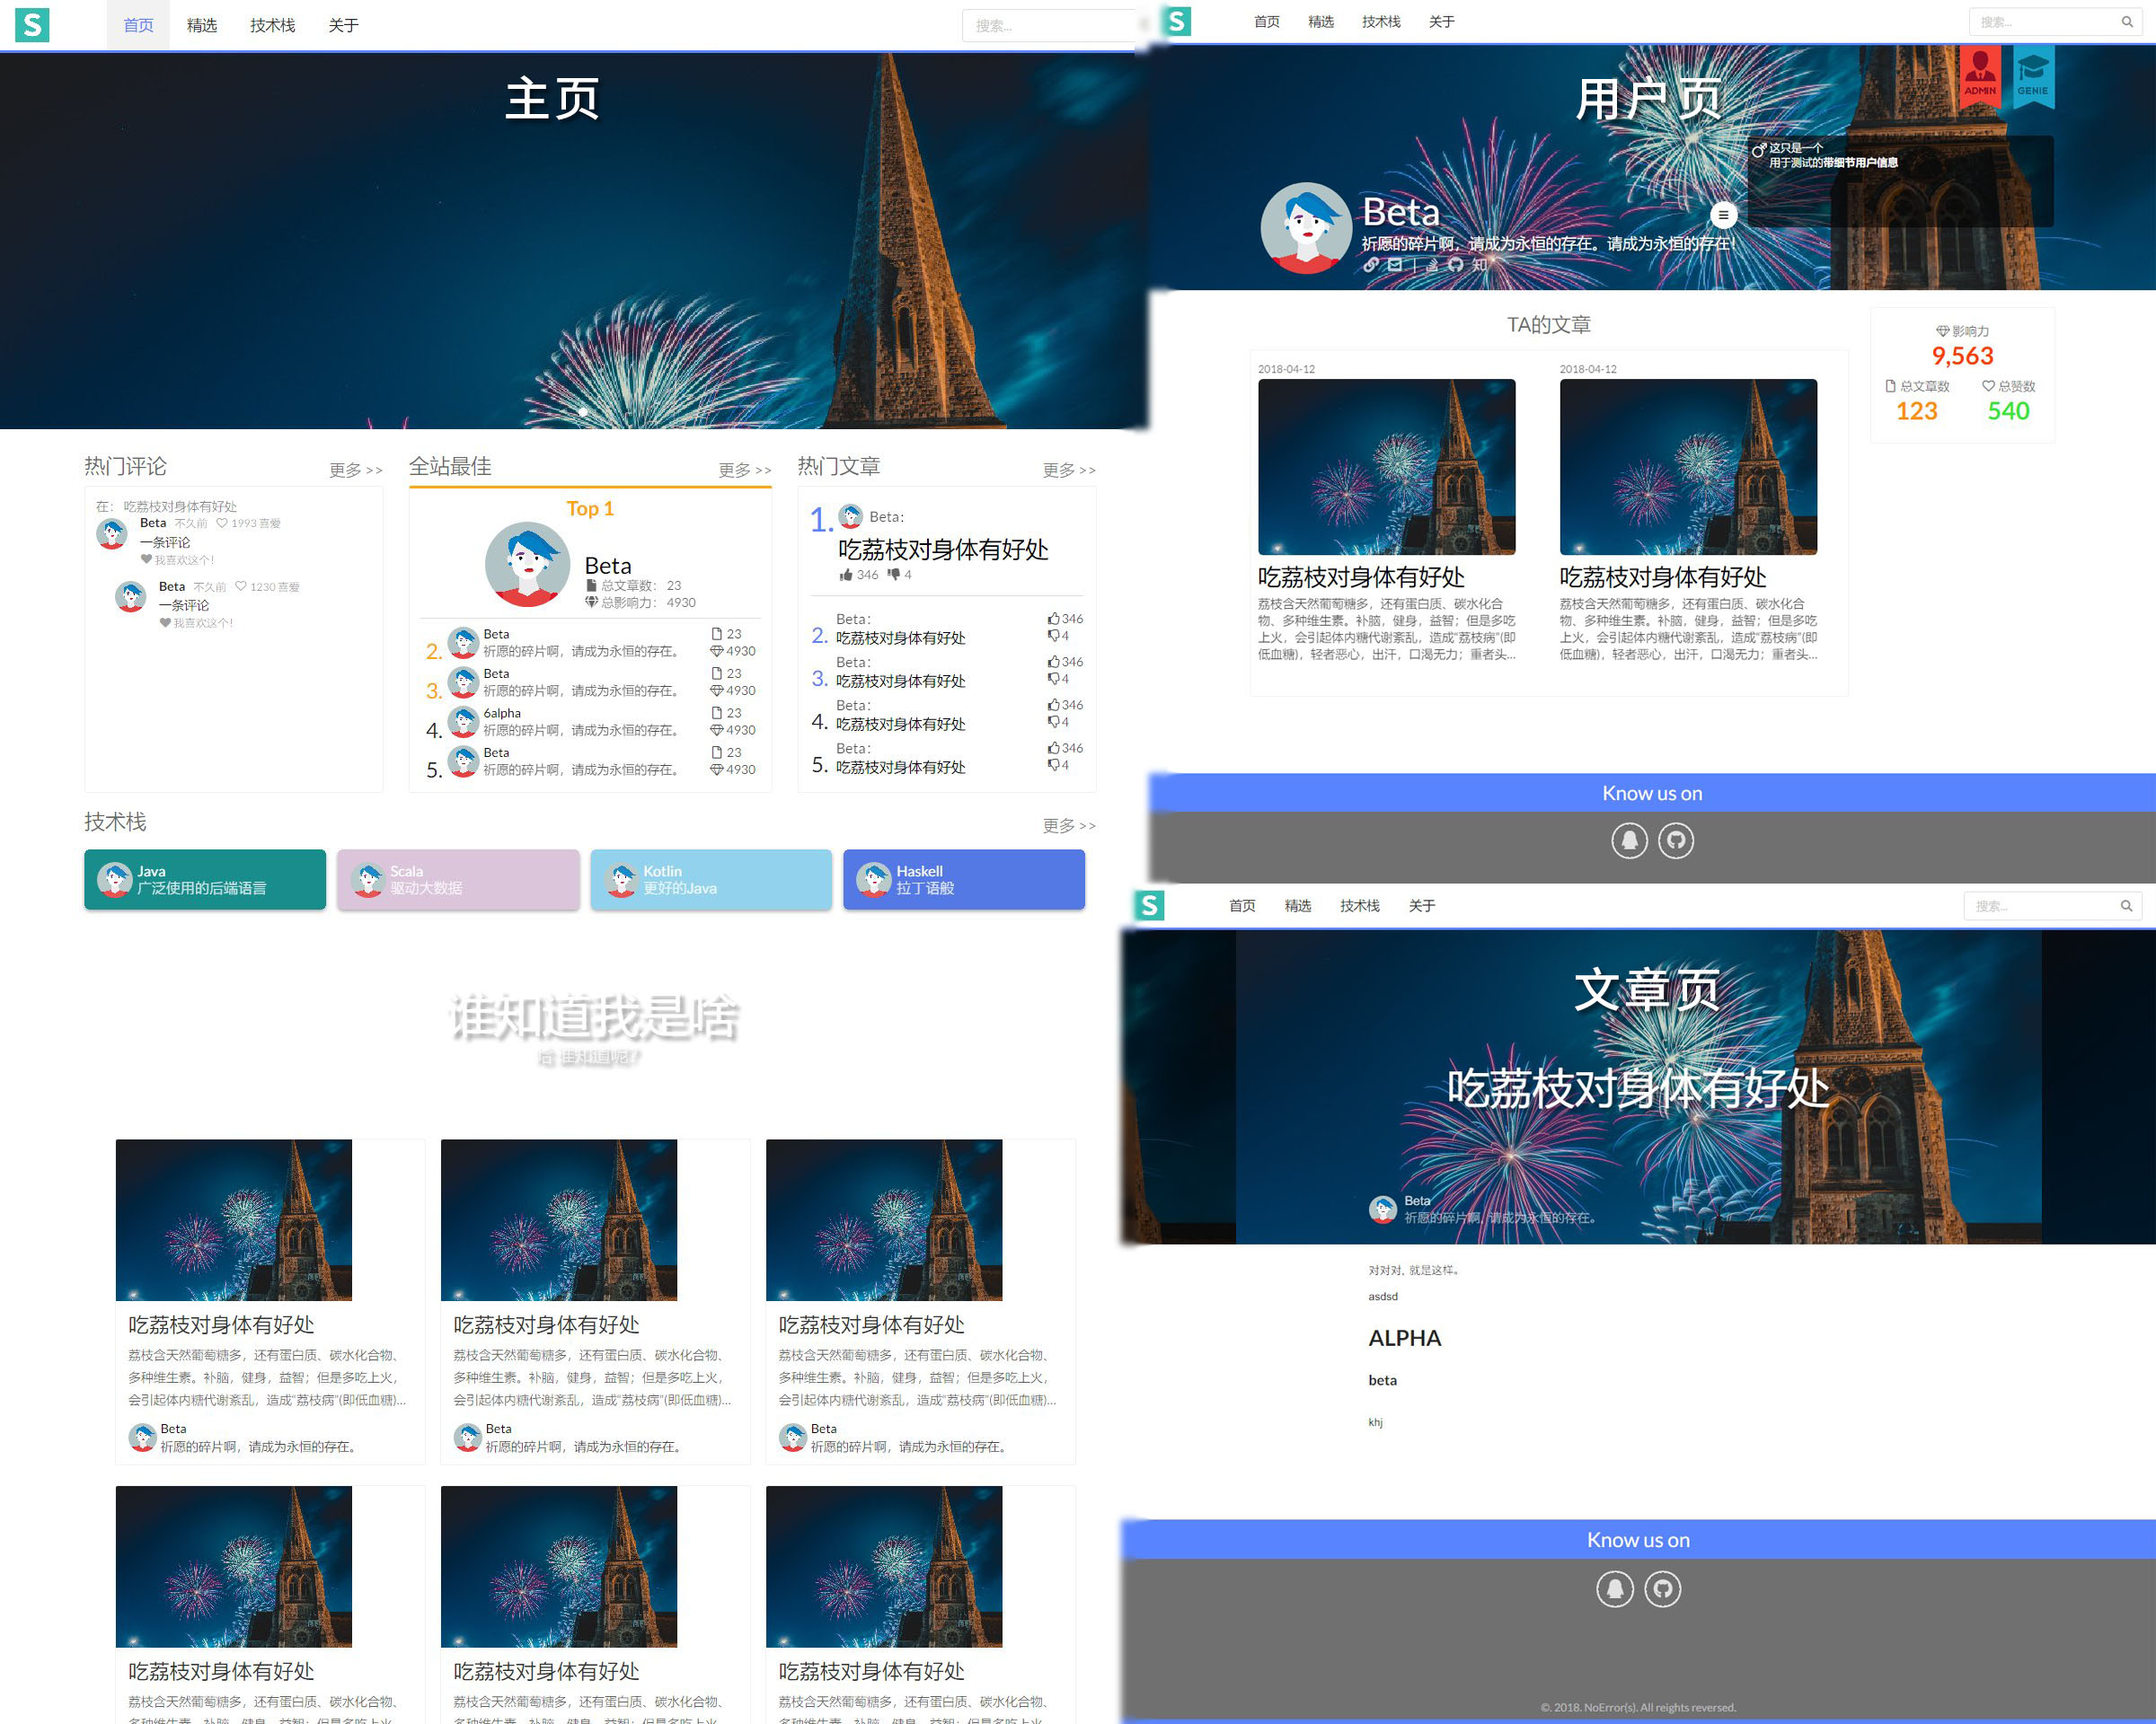The height and width of the screenshot is (1724, 2156).
Task: Click the blue GENIE badge ribbon
Action: (x=2032, y=75)
